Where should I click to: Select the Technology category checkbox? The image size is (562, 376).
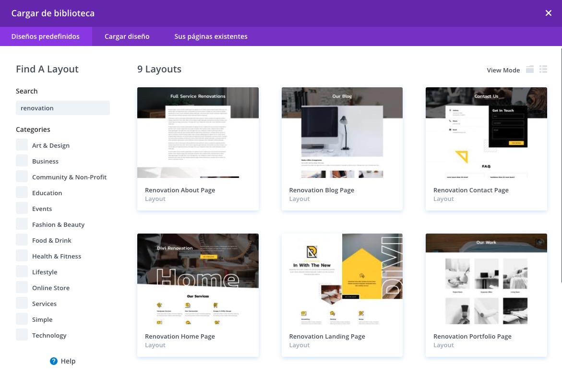coord(22,335)
